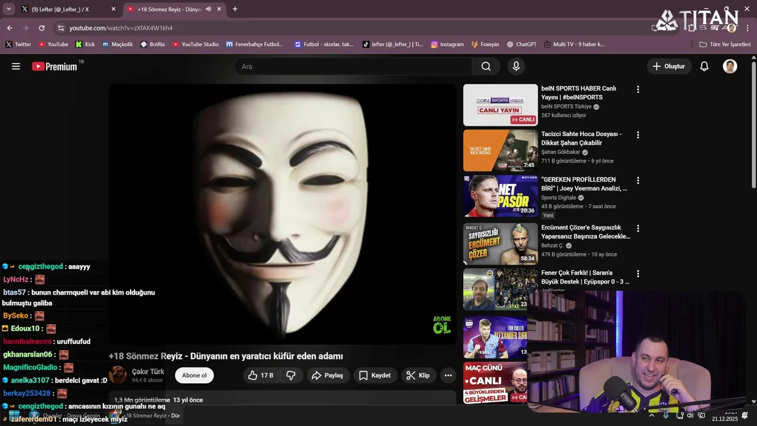This screenshot has width=757, height=426.
Task: Open Ercüment Çözer'e Saygısızlık video title
Action: (585, 232)
